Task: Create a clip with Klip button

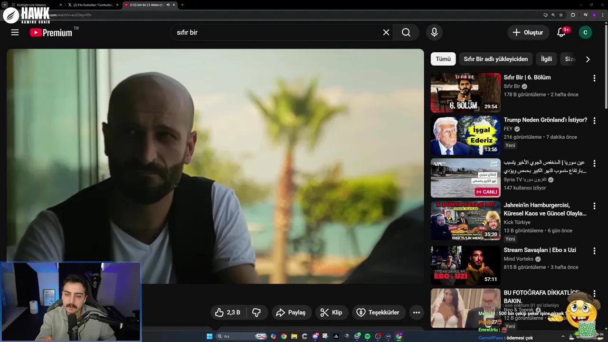Action: (x=332, y=313)
